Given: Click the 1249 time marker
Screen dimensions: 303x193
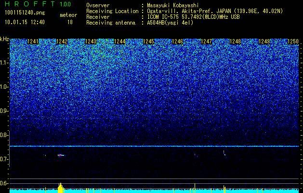Looking at the screenshot, I should click(x=264, y=41).
